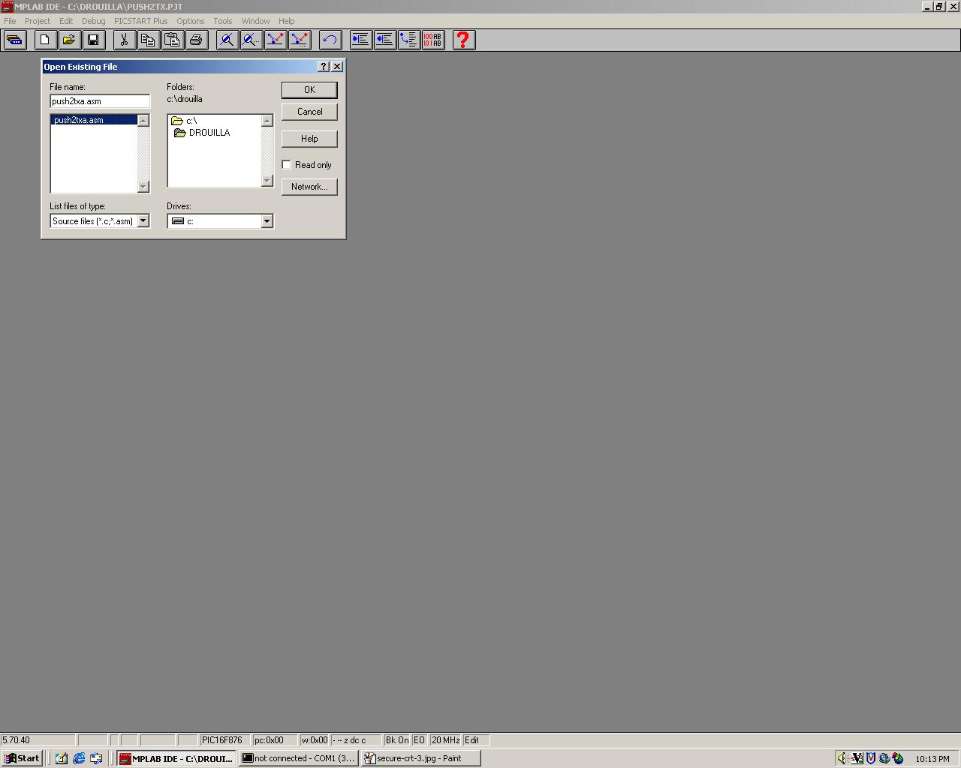Enable the Read only checkbox
This screenshot has height=768, width=961.
[286, 165]
